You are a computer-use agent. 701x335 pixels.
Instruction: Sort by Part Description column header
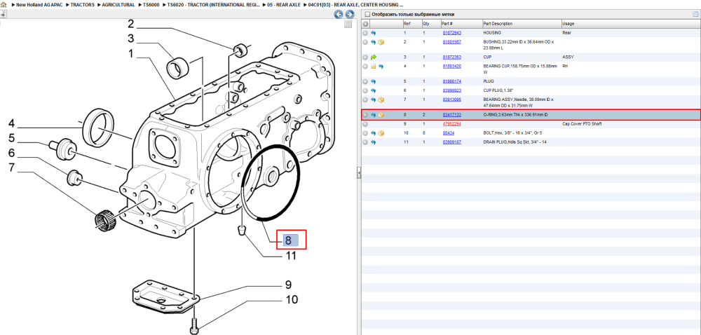pos(498,24)
